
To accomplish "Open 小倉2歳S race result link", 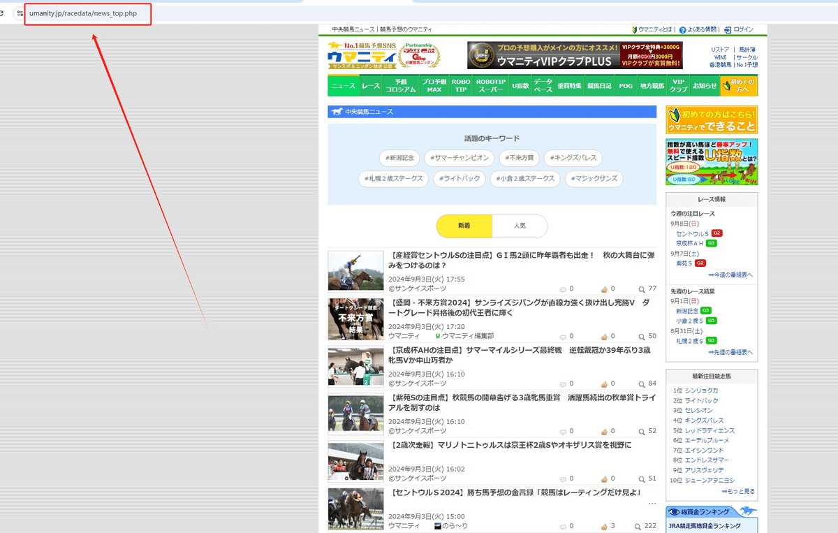I will tap(690, 321).
